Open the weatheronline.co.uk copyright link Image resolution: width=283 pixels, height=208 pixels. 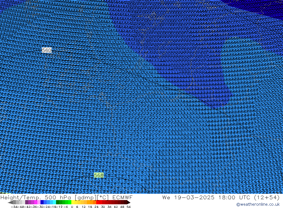[x=258, y=204]
